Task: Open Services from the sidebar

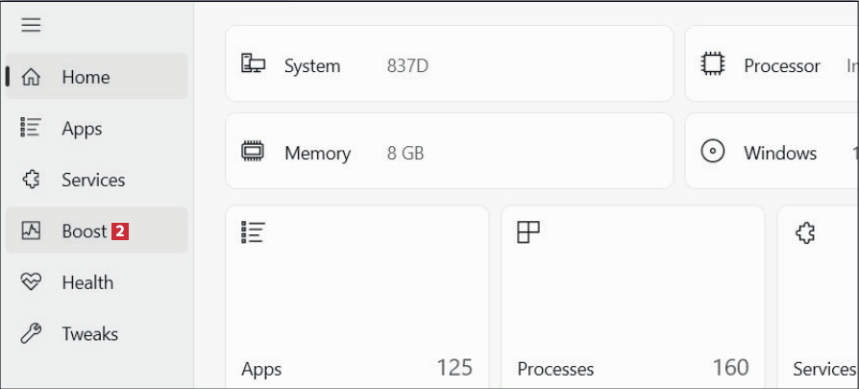Action: click(x=93, y=180)
